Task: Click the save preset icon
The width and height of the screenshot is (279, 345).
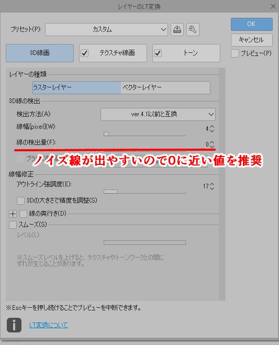Action: 177,29
